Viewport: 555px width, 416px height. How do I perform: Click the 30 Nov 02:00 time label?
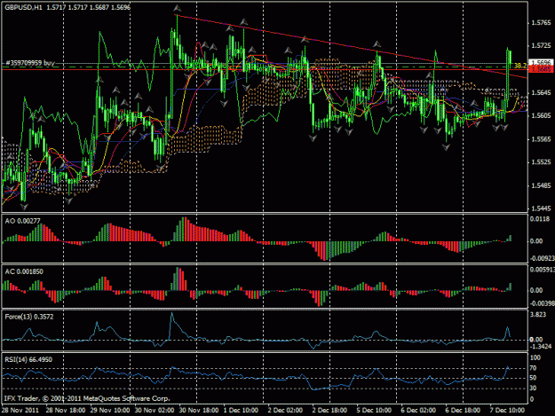point(155,411)
